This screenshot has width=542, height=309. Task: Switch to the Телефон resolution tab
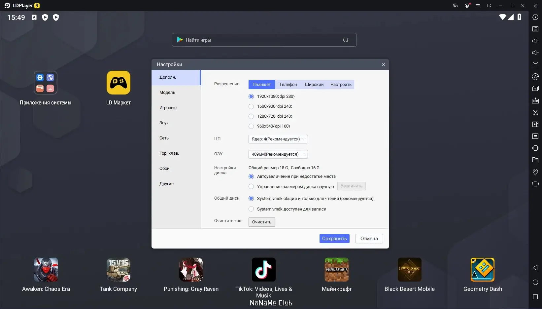pos(288,85)
